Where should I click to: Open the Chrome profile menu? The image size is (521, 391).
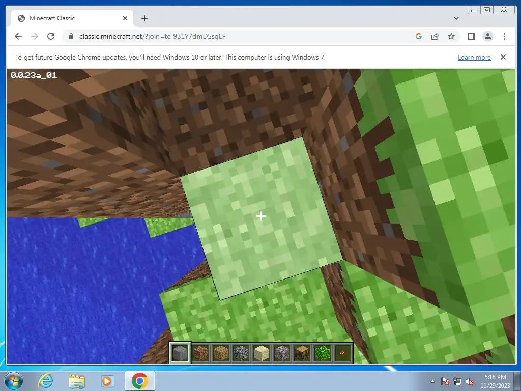[488, 36]
